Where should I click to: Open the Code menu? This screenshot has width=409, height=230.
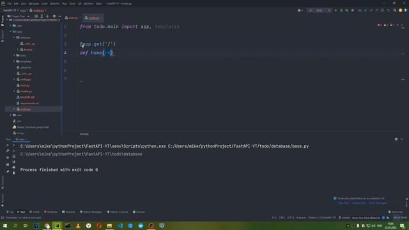(45, 4)
